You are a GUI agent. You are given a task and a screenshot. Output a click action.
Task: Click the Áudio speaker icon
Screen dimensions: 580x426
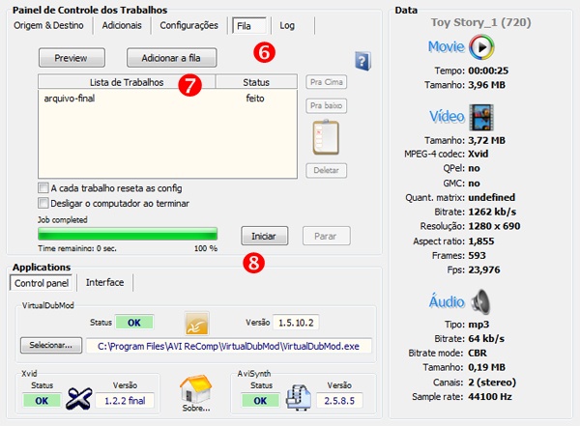pyautogui.click(x=481, y=298)
